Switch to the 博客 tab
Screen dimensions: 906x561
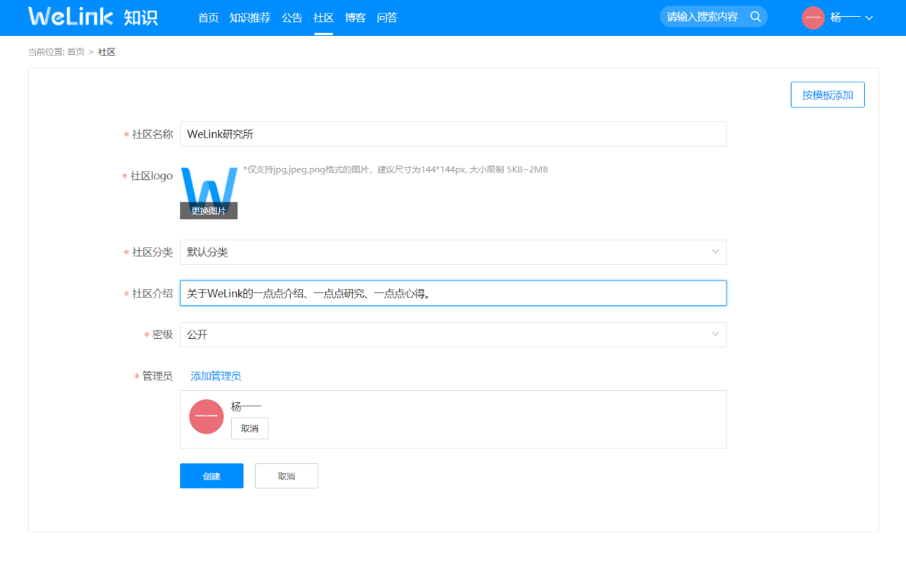(x=355, y=18)
